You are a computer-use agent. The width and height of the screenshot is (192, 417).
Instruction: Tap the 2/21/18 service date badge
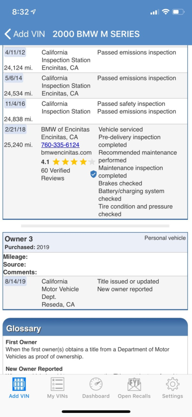(x=15, y=129)
